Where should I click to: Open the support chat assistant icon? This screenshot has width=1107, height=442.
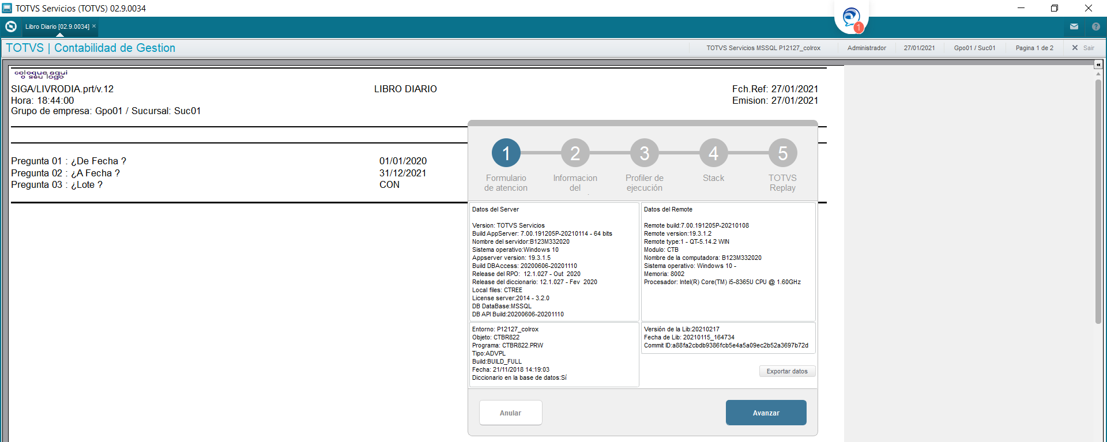click(851, 17)
